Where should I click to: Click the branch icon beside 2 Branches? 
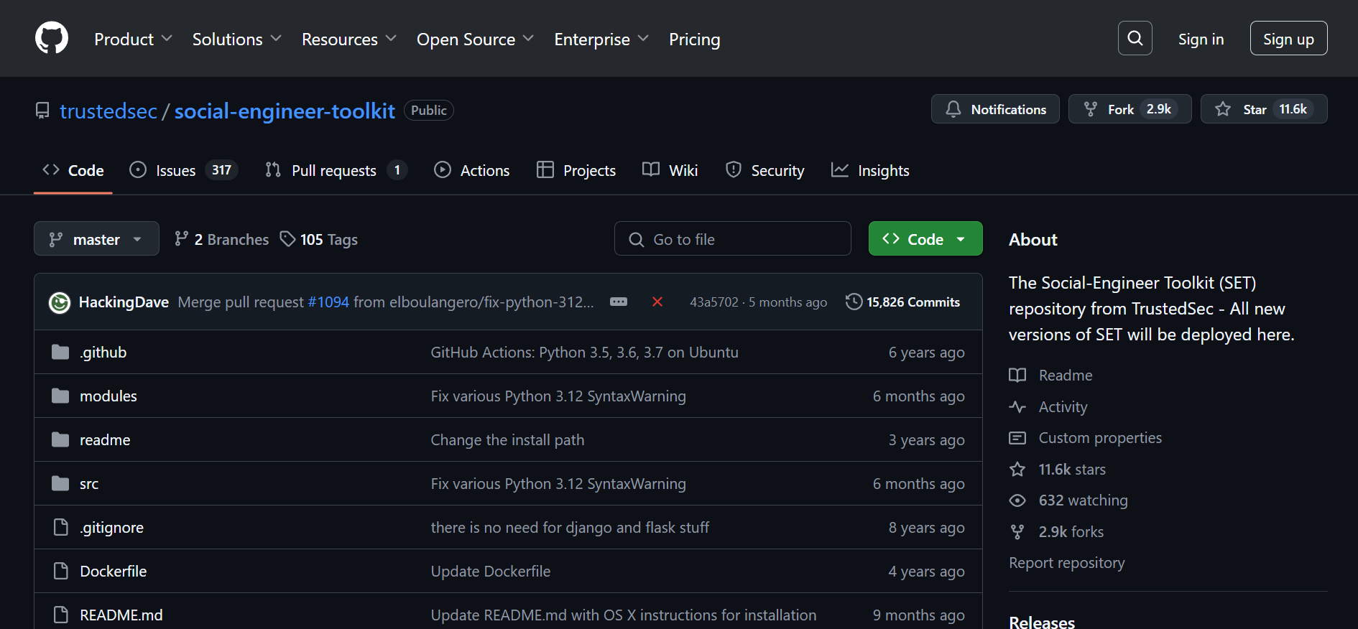182,239
